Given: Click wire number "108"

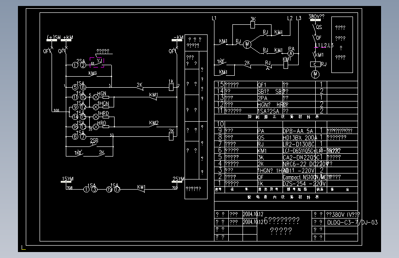Looking at the screenshot, I should pyautogui.click(x=56, y=110).
